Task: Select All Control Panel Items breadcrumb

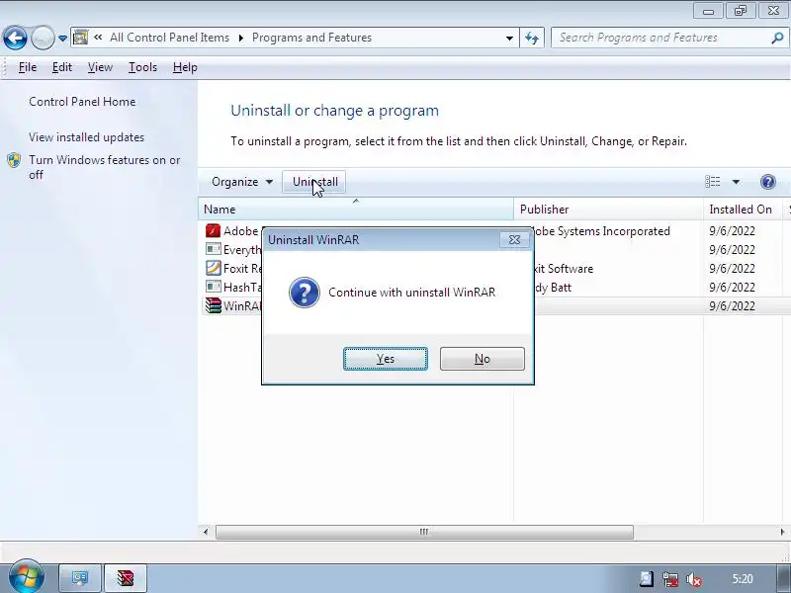Action: point(169,38)
